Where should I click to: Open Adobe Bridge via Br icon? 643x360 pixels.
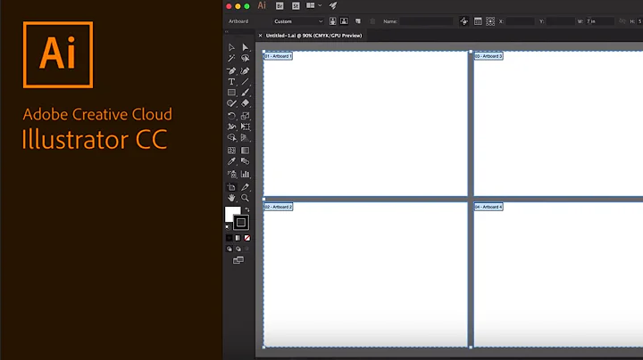click(x=280, y=5)
